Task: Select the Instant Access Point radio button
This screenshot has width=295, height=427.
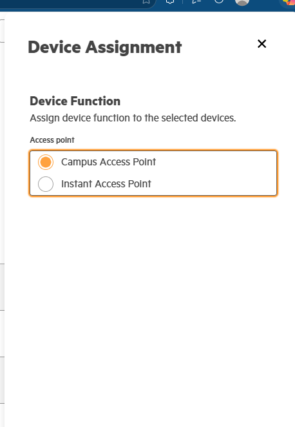Action: [x=46, y=184]
